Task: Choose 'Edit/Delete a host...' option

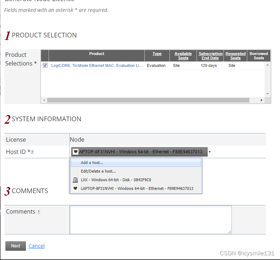Action: point(136,171)
